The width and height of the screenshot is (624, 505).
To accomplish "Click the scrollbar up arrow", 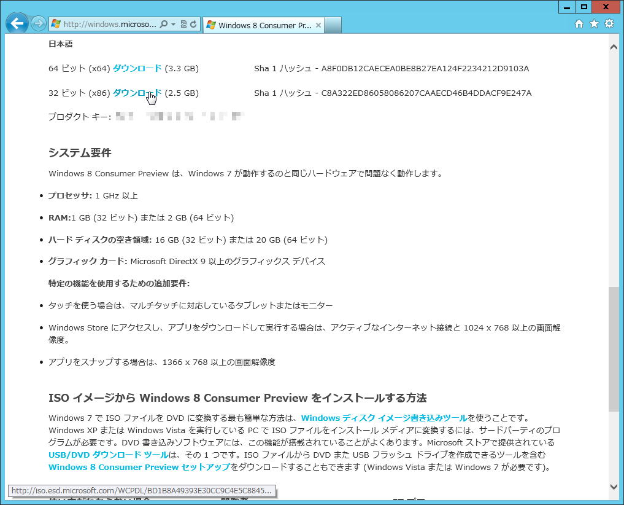I will point(614,47).
